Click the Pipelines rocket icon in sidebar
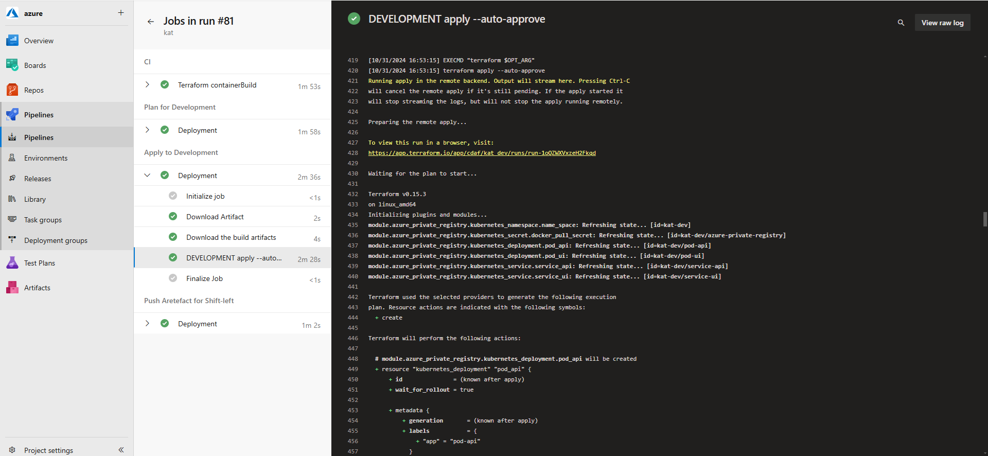The width and height of the screenshot is (988, 456). (12, 114)
